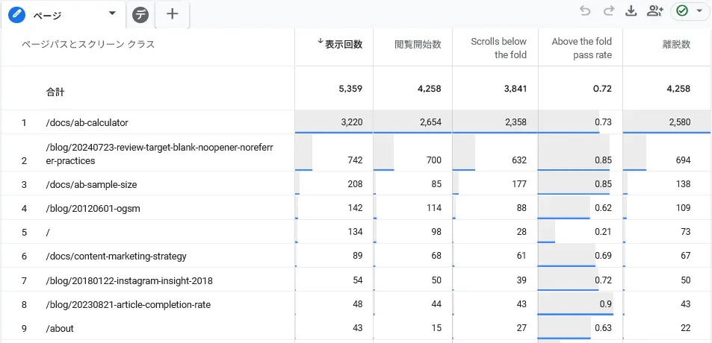The height and width of the screenshot is (343, 712).
Task: Expand the dropdown beside the green checkmark
Action: (x=699, y=11)
